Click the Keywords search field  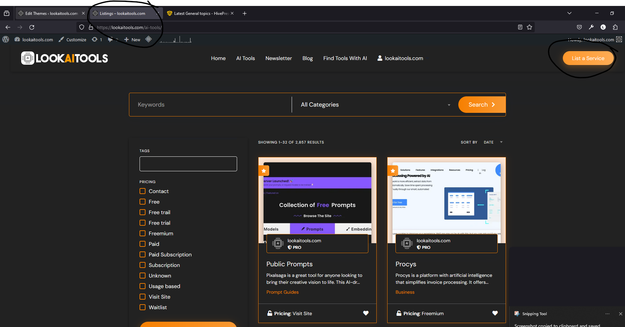[x=211, y=105]
